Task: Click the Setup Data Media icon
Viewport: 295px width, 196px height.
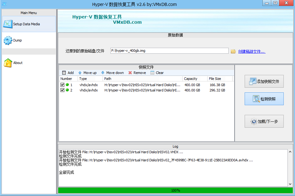Action: 8,24
